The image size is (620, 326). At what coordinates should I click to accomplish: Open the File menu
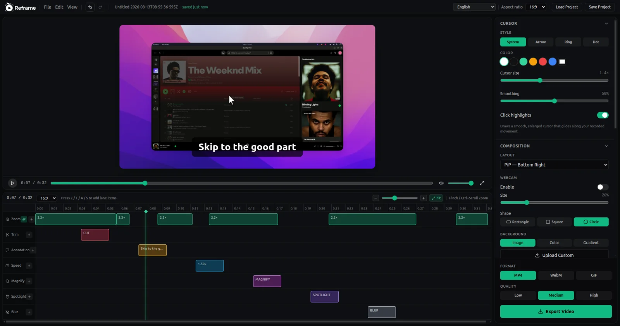pos(47,7)
